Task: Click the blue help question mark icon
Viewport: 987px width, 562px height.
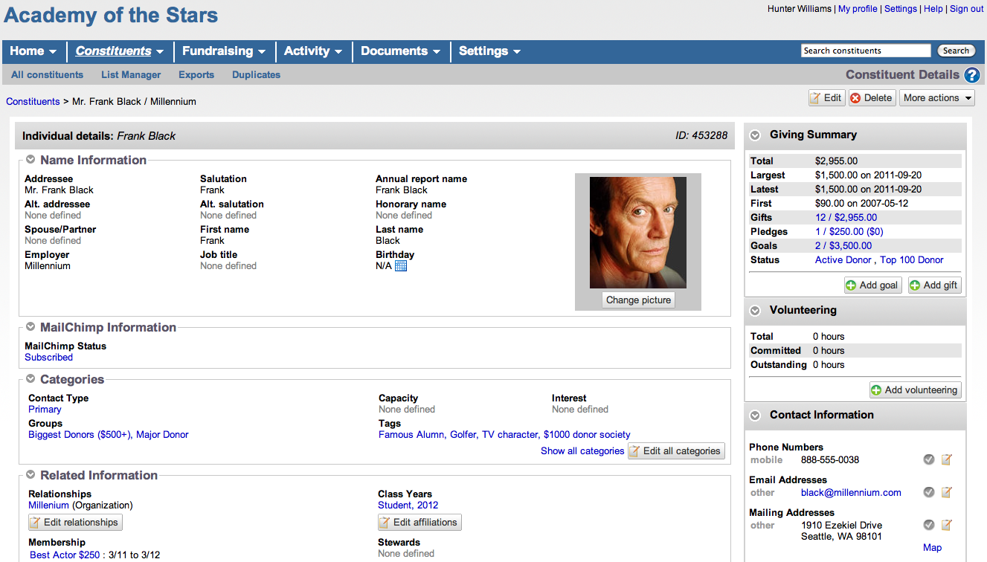Action: (x=972, y=75)
